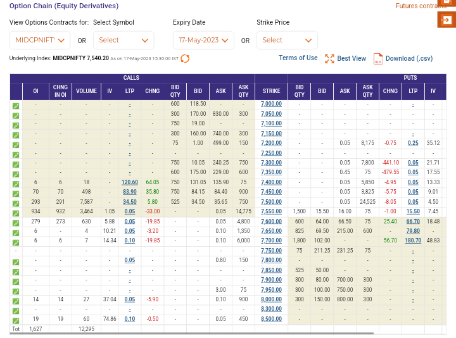The image size is (456, 338).
Task: Open the Strike Price Select dropdown
Action: (x=287, y=40)
